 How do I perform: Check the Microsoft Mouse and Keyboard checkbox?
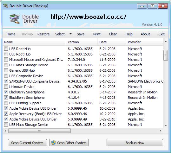pos(6,59)
